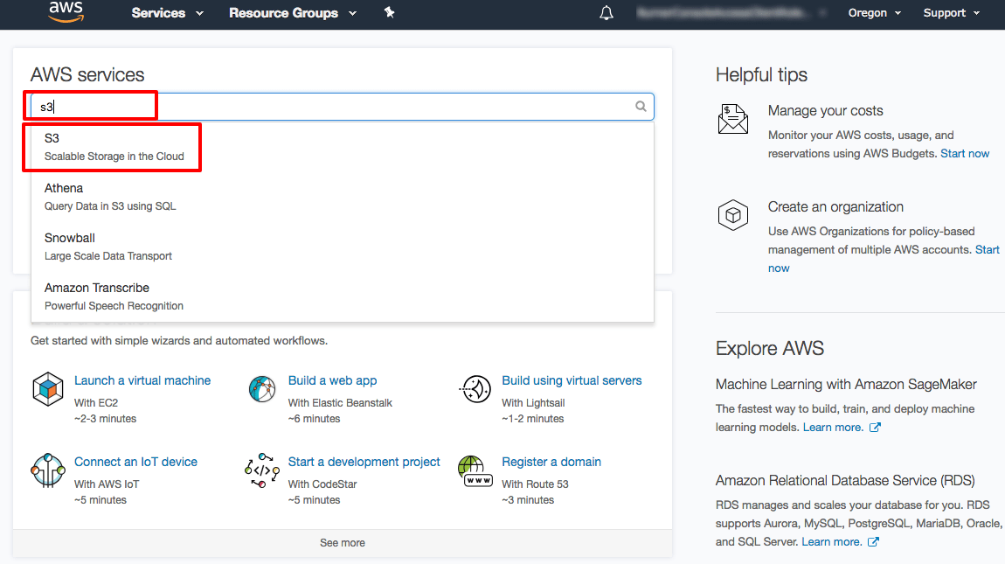The width and height of the screenshot is (1005, 564).
Task: Click the 'With Elastic Beanstalk' text
Action: pyautogui.click(x=340, y=403)
